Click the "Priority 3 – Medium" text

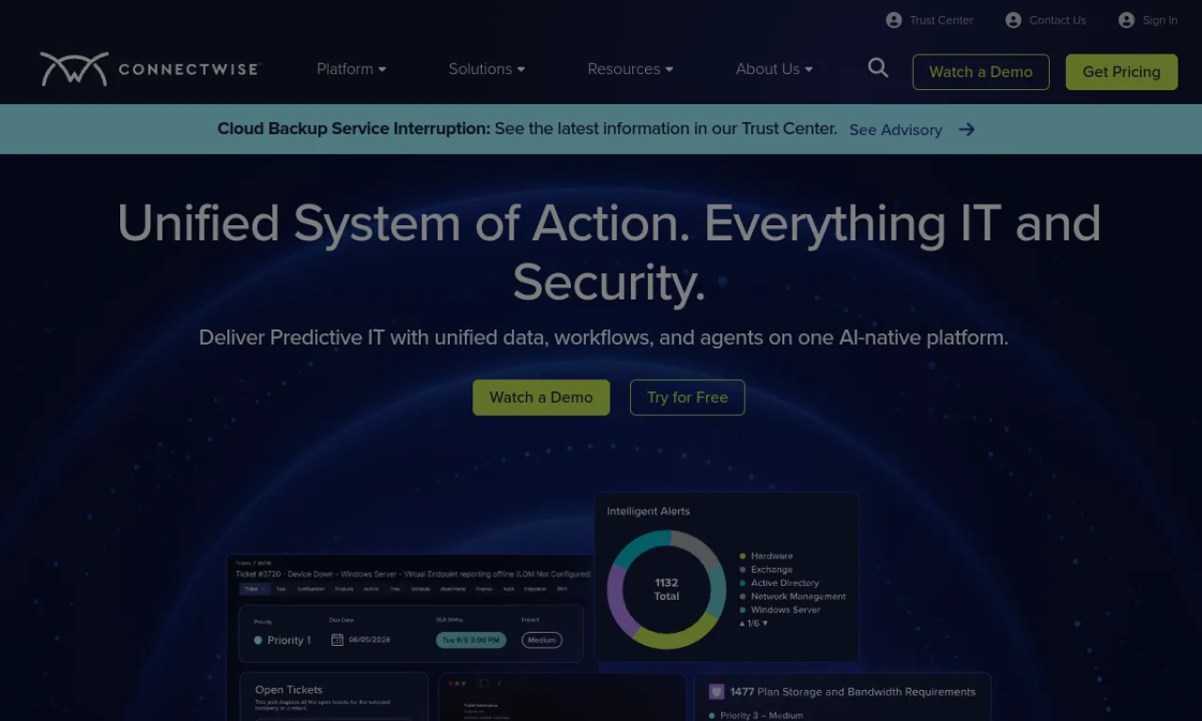(762, 715)
